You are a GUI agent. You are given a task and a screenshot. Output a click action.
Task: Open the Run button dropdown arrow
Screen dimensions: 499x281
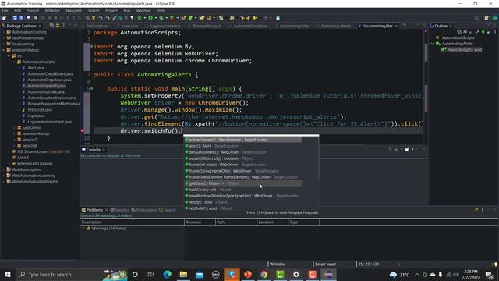tap(155, 18)
